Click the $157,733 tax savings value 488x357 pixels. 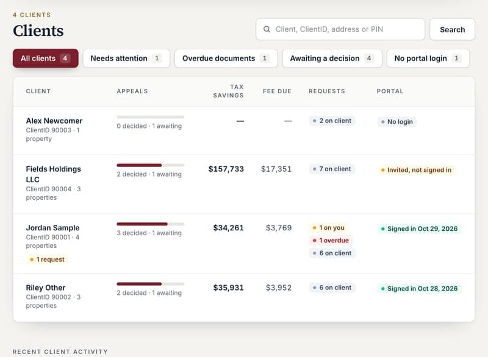(x=226, y=169)
